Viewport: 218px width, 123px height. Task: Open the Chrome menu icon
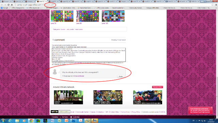216,5
